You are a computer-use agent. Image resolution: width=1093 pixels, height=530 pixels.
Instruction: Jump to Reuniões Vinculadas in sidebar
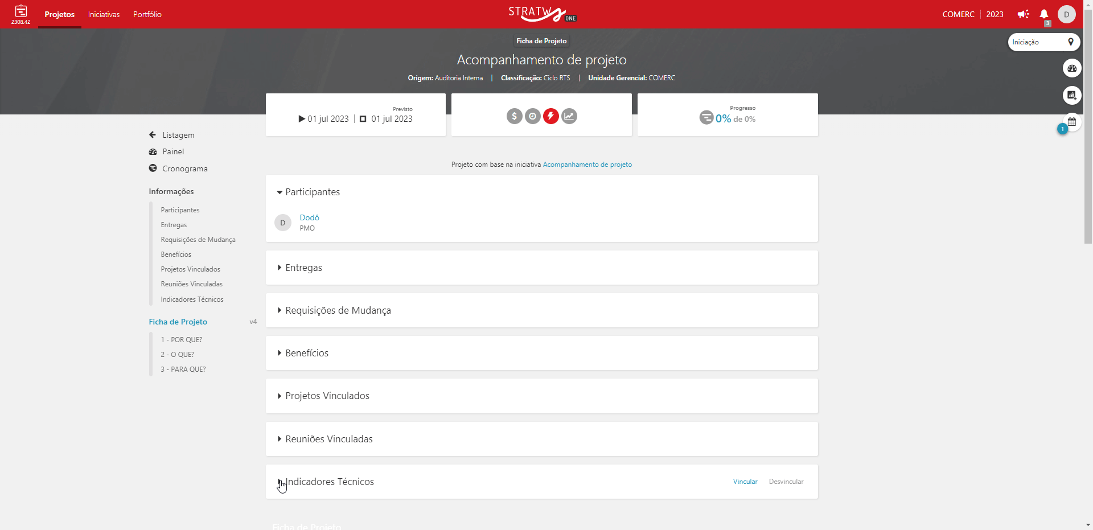191,284
